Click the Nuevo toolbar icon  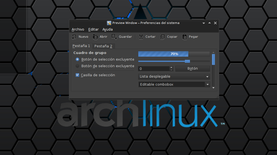74,37
